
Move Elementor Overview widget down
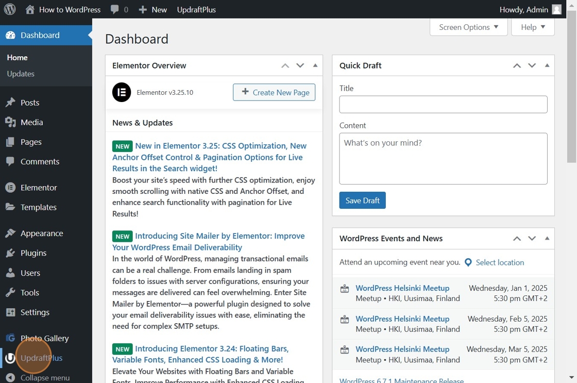tap(300, 65)
